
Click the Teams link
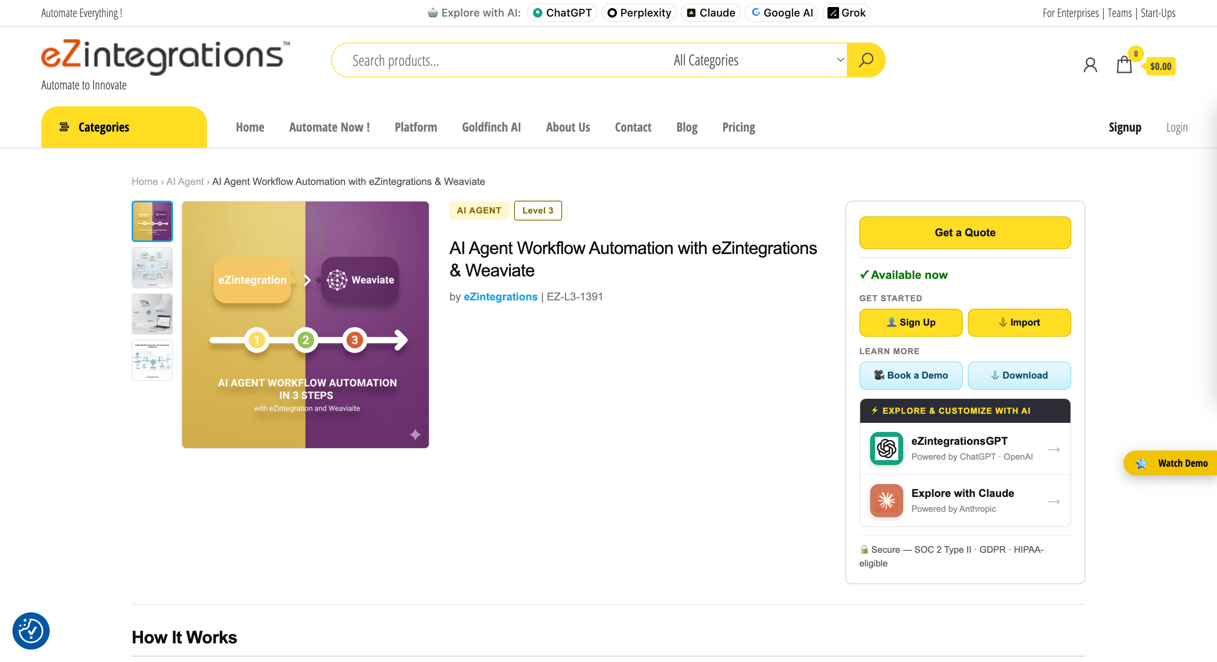pyautogui.click(x=1120, y=13)
